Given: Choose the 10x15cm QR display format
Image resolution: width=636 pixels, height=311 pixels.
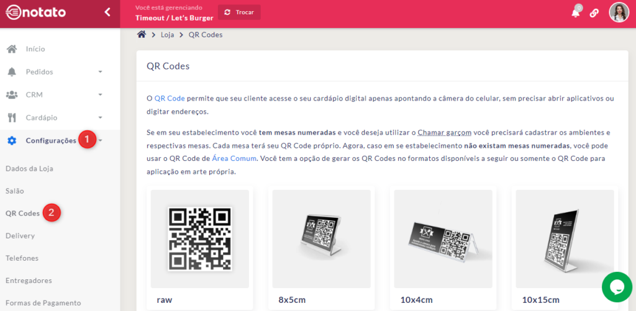Looking at the screenshot, I should tap(565, 238).
